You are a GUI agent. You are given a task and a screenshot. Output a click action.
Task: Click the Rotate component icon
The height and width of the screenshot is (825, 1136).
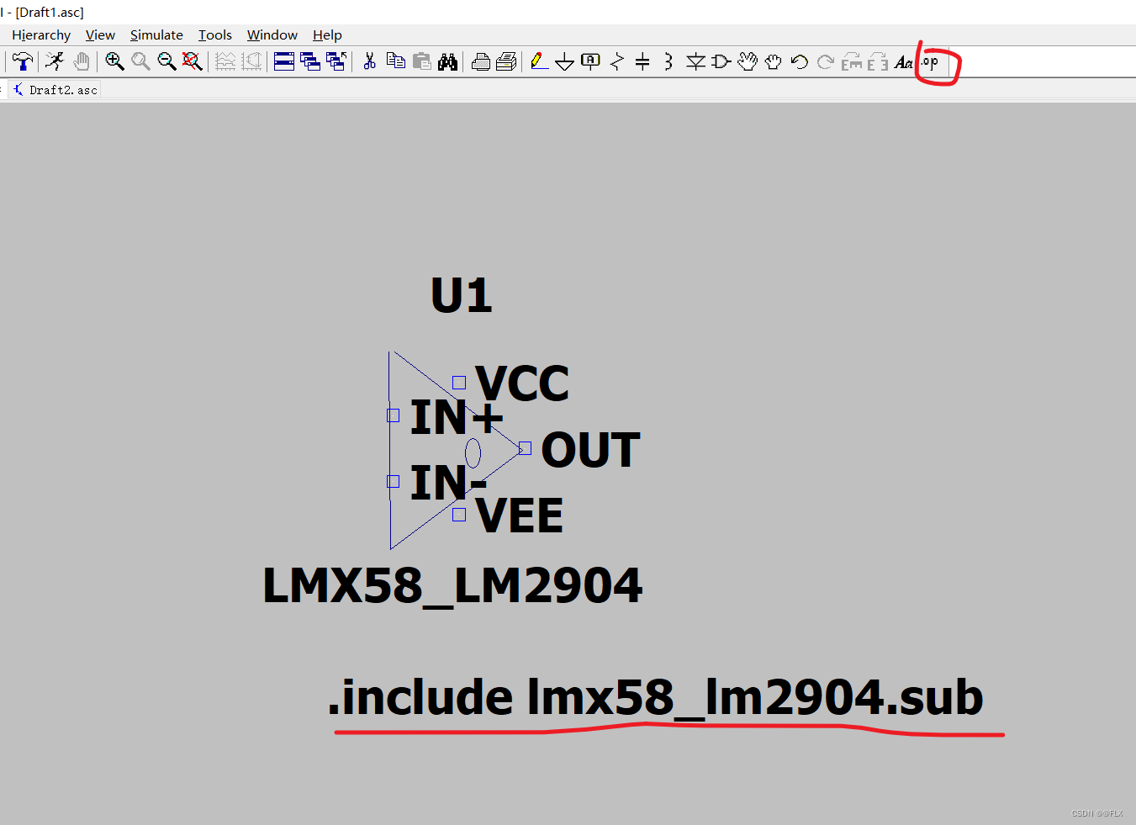pyautogui.click(x=852, y=61)
